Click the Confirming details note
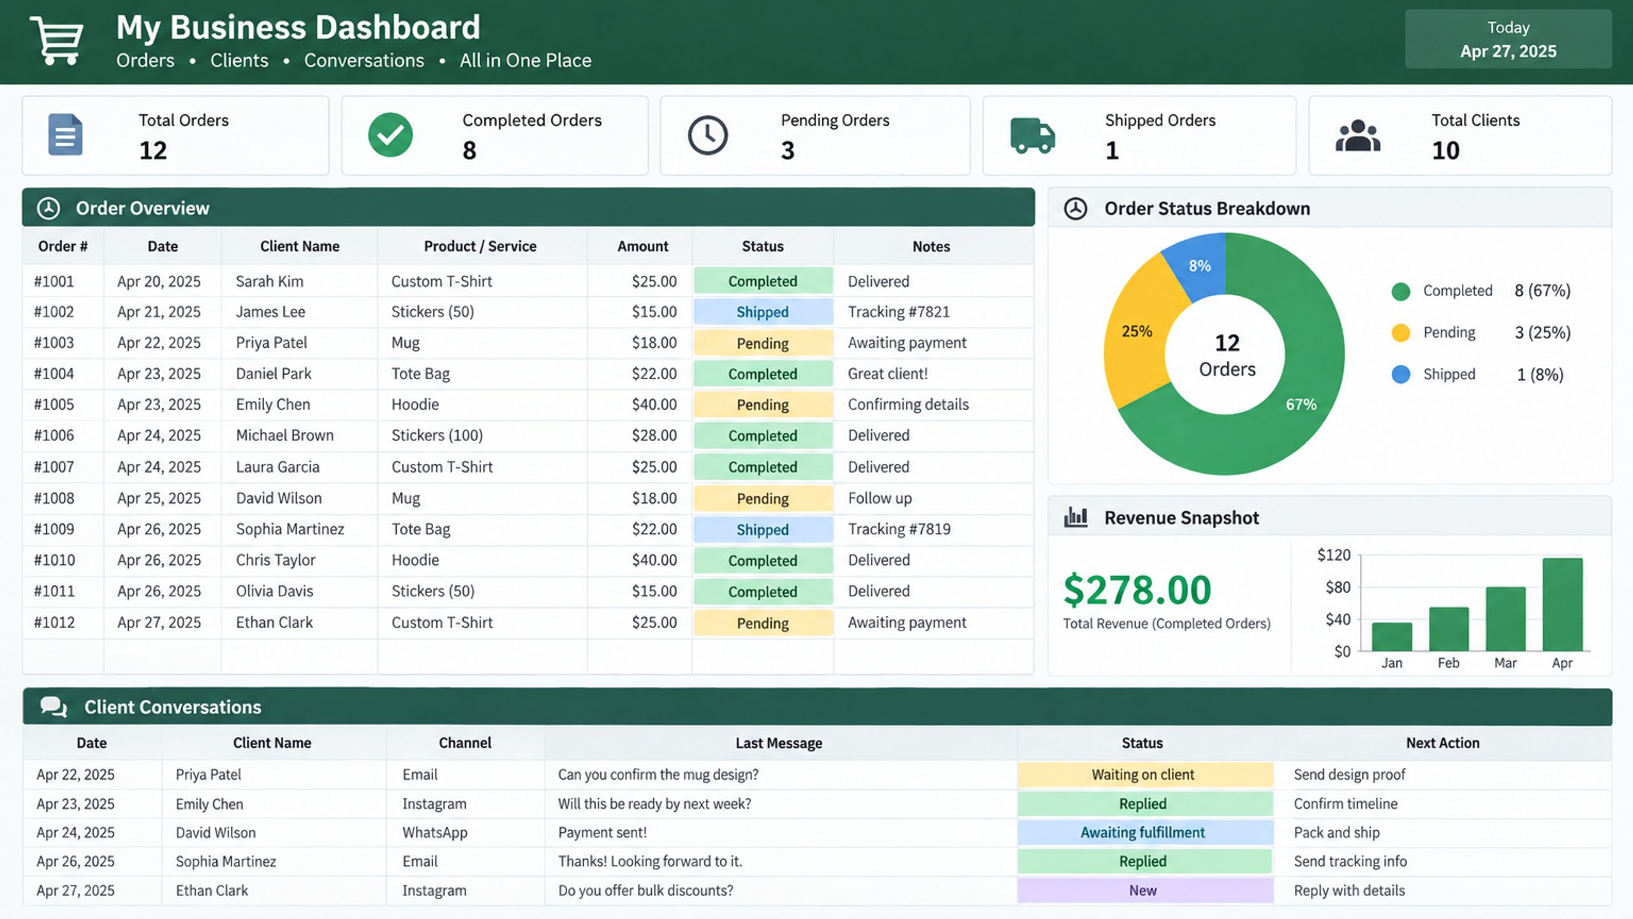This screenshot has height=919, width=1633. (908, 405)
